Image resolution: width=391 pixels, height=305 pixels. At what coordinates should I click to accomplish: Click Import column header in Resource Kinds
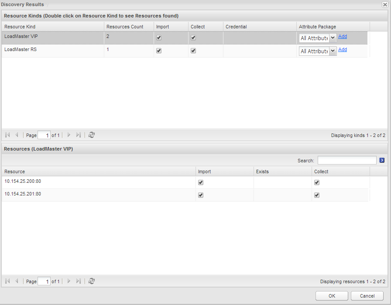coord(171,27)
